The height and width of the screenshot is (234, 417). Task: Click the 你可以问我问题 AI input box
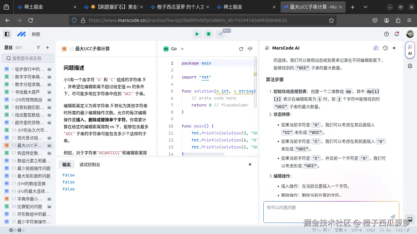click(x=331, y=212)
